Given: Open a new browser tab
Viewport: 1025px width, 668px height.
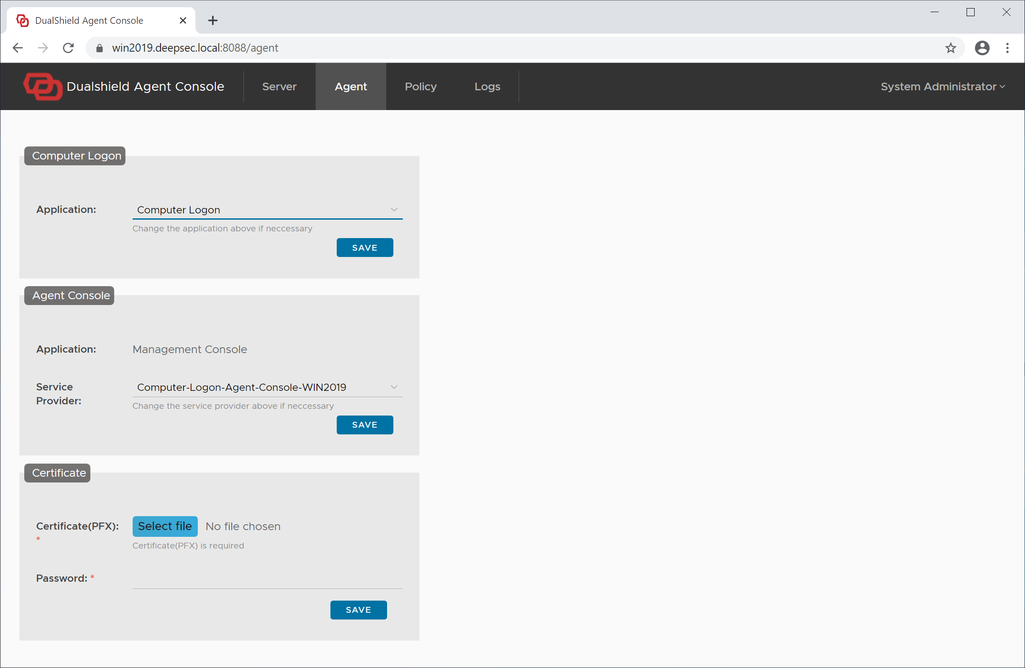Looking at the screenshot, I should pyautogui.click(x=213, y=21).
